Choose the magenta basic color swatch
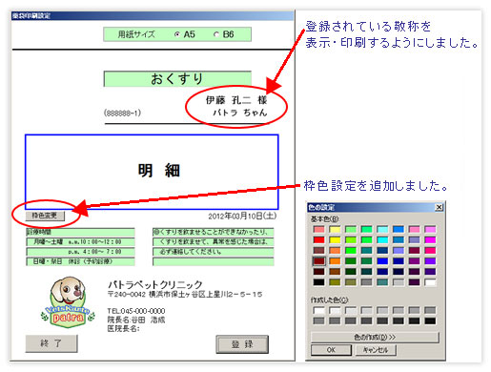This screenshot has height=372, width=491. pyautogui.click(x=430, y=239)
